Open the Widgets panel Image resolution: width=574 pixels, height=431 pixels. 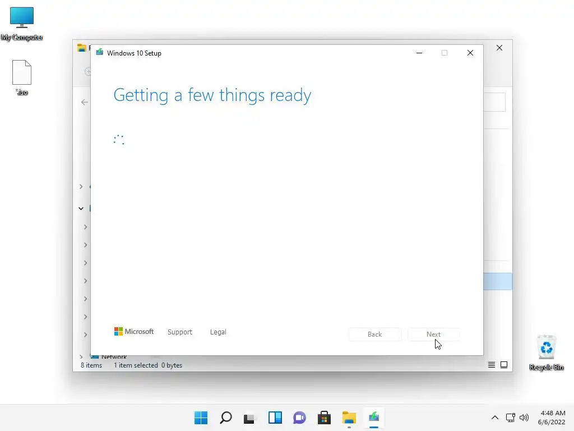(275, 418)
